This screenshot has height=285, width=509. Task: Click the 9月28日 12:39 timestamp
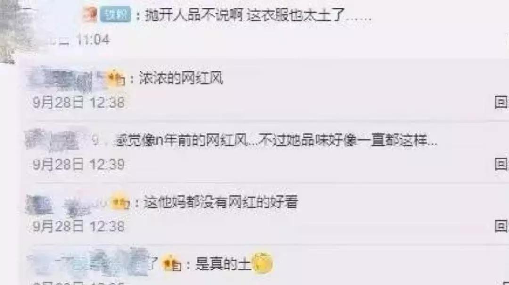tap(79, 164)
